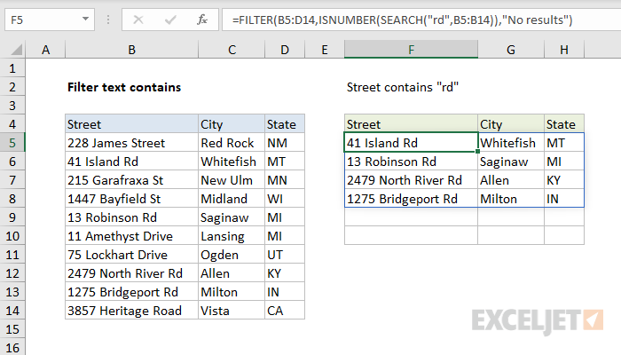Select "215 Garafraxa St" cell
Image resolution: width=621 pixels, height=355 pixels.
pyautogui.click(x=131, y=180)
